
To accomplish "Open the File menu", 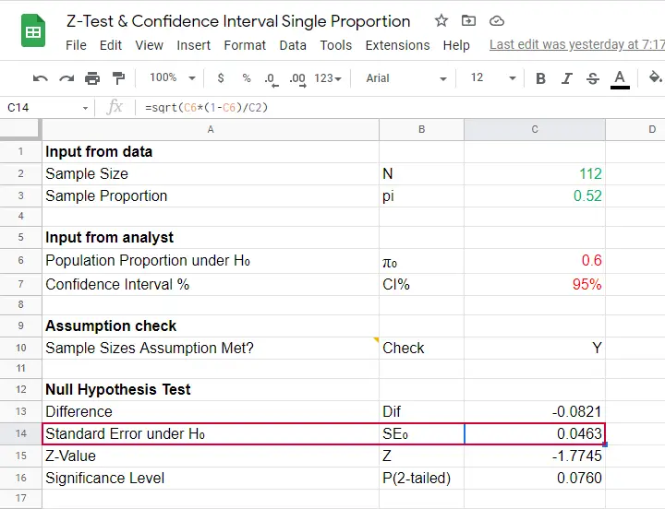I will click(76, 45).
